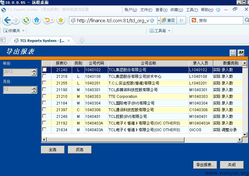Screen dimensions: 249x176
Task: Click the 公司代码 column header
Action: pyautogui.click(x=97, y=63)
